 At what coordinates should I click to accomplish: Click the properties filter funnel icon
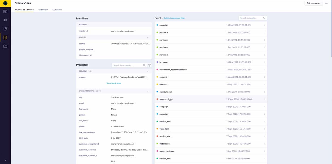pos(149,65)
